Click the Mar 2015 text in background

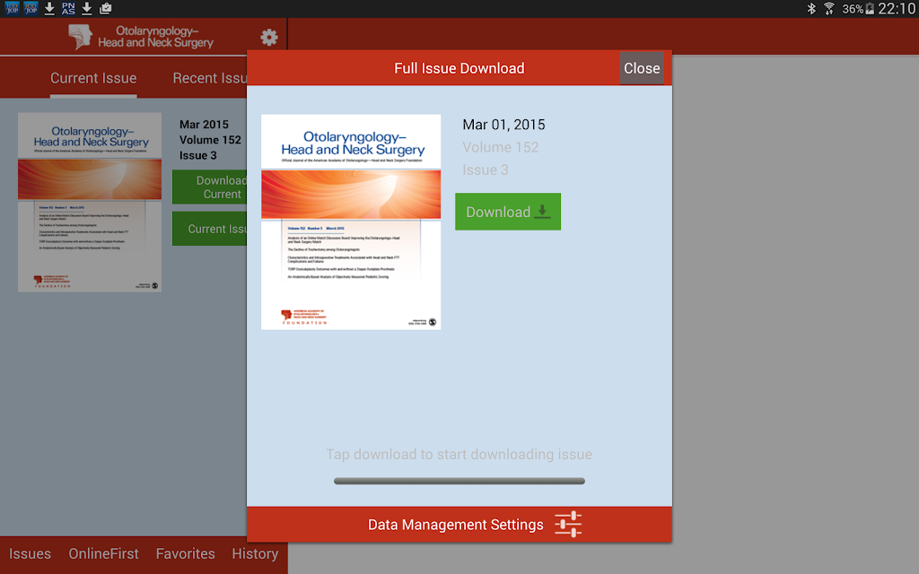point(204,124)
